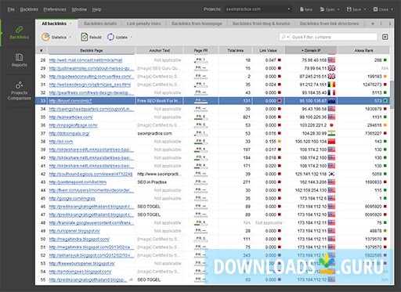Switch to Backlinks from homepage tab
The image size is (401, 292).
coord(197,23)
